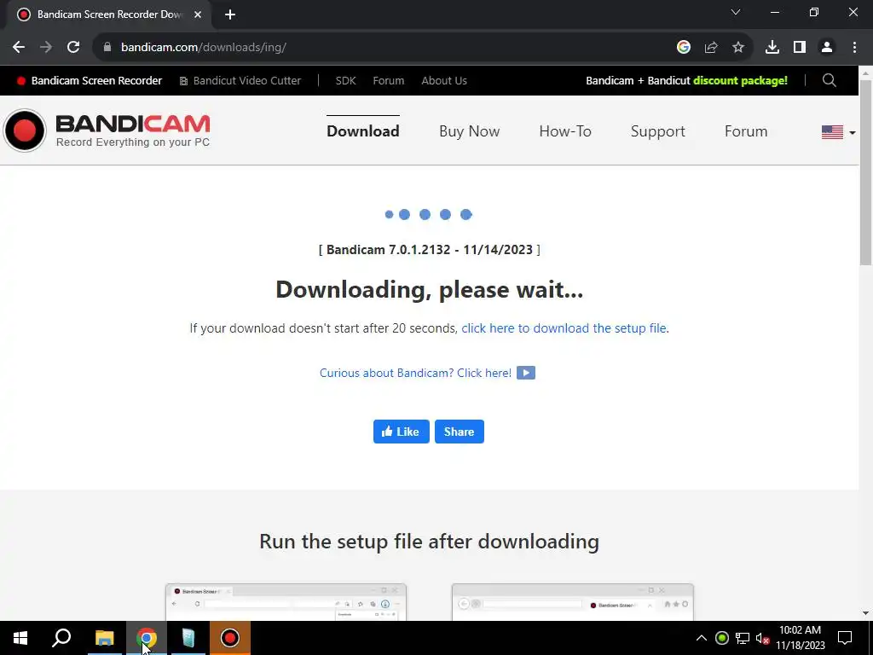The width and height of the screenshot is (873, 655).
Task: Click the address bar URL
Action: coord(204,48)
